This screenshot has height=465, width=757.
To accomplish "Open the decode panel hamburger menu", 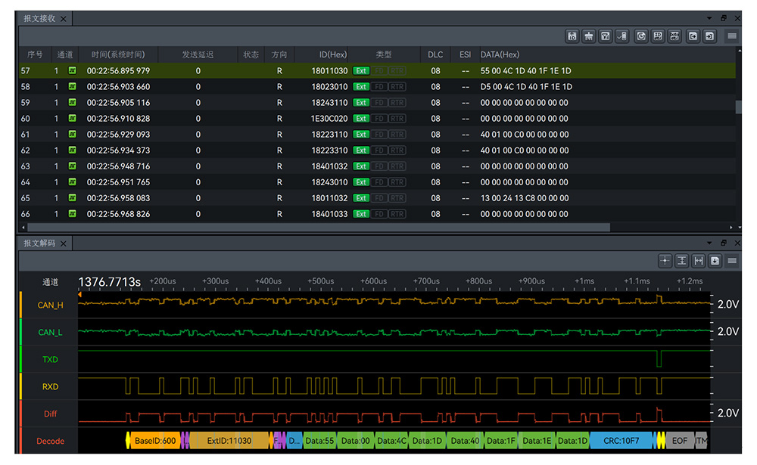I will (x=732, y=261).
